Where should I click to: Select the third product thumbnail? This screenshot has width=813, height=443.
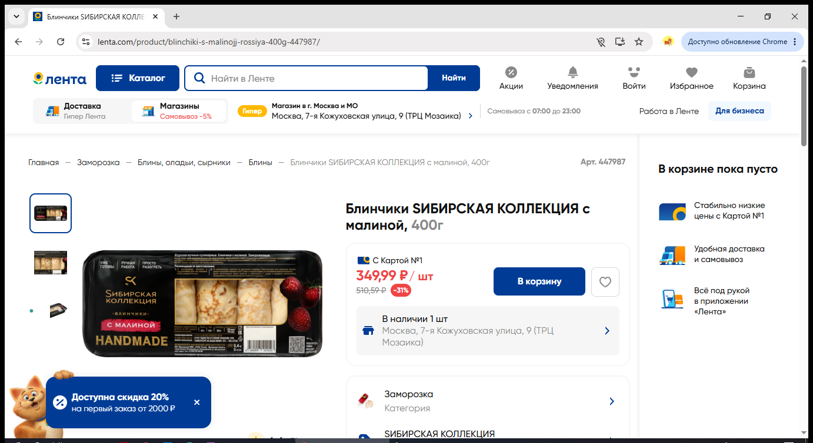point(59,311)
